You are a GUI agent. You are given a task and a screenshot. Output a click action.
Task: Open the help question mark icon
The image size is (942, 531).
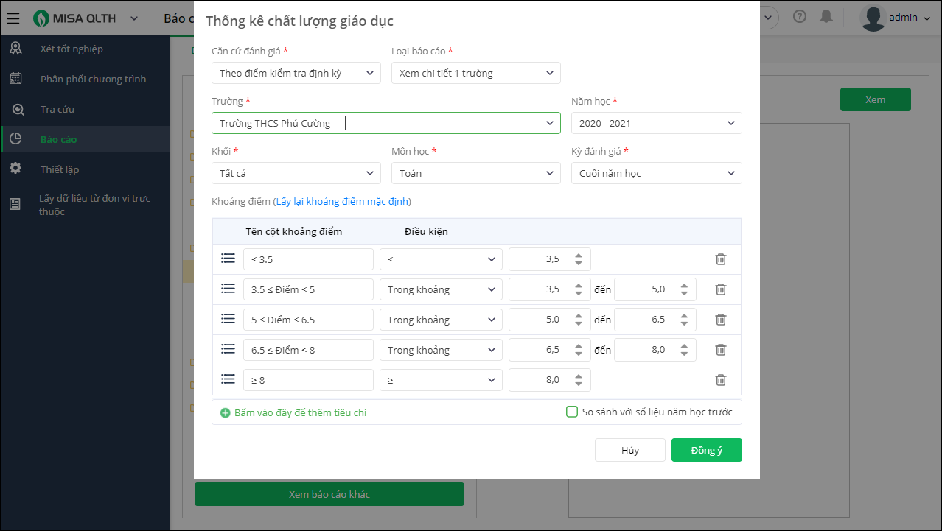pyautogui.click(x=800, y=17)
